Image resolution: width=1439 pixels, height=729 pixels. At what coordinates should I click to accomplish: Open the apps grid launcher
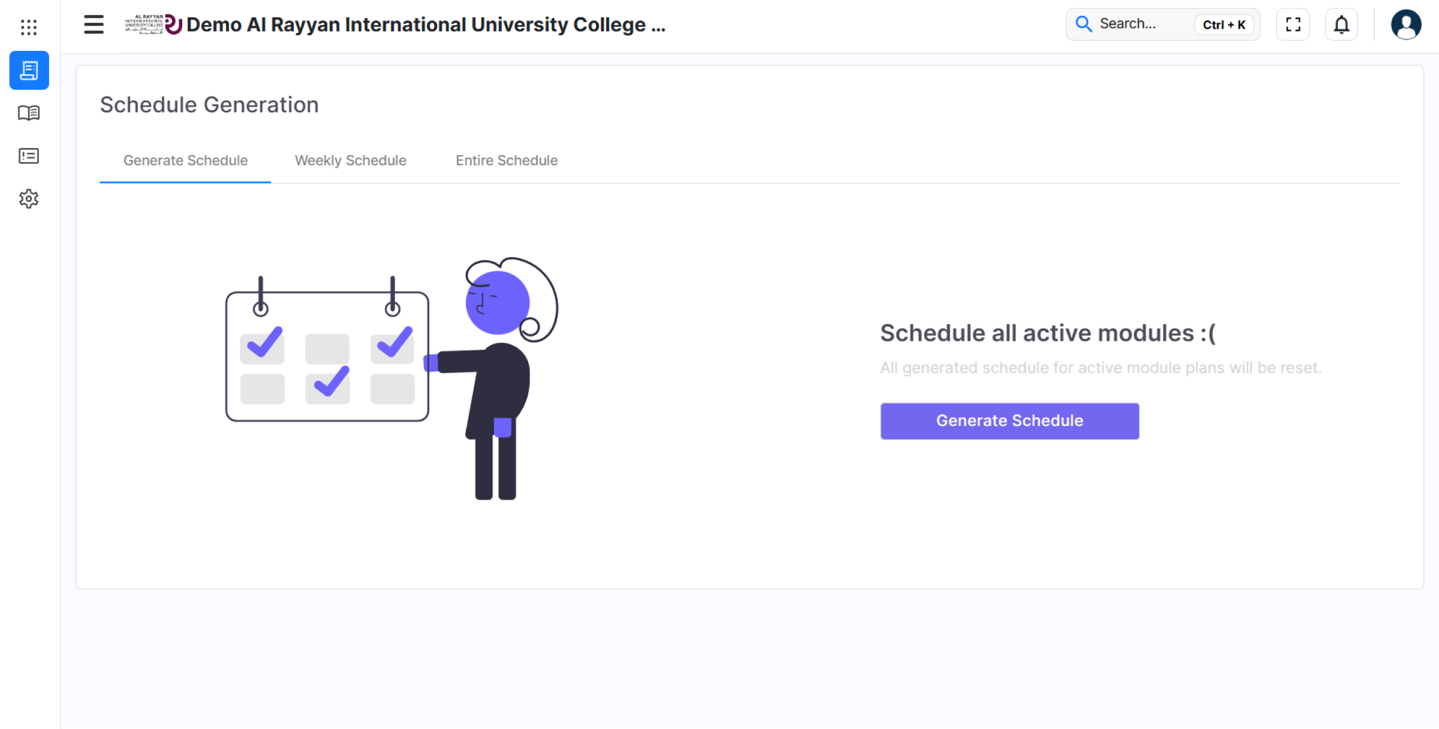(x=28, y=26)
